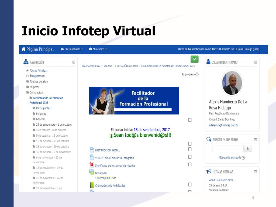Click Añadir un nuevo tema link
The image size is (276, 207).
click(222, 180)
